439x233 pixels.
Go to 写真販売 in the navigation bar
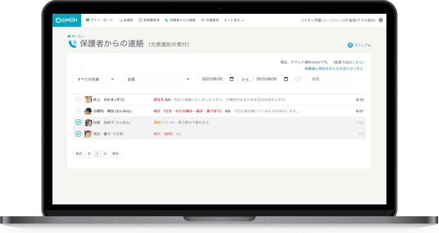209,20
